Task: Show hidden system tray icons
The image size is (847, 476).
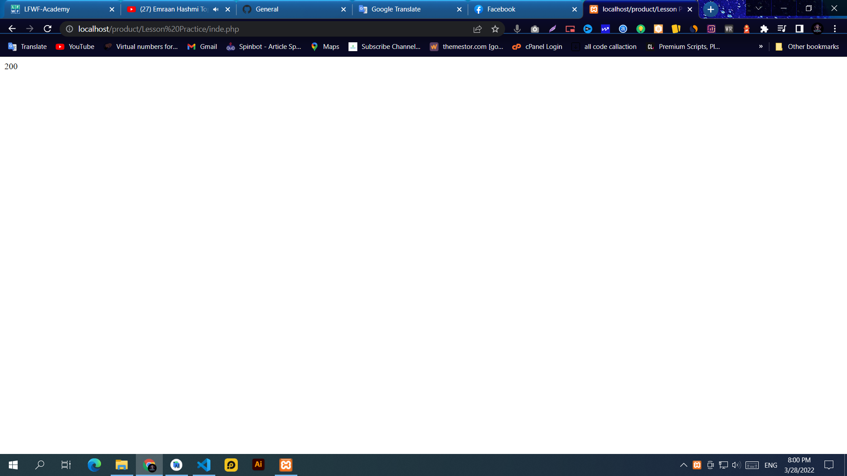Action: [x=683, y=465]
